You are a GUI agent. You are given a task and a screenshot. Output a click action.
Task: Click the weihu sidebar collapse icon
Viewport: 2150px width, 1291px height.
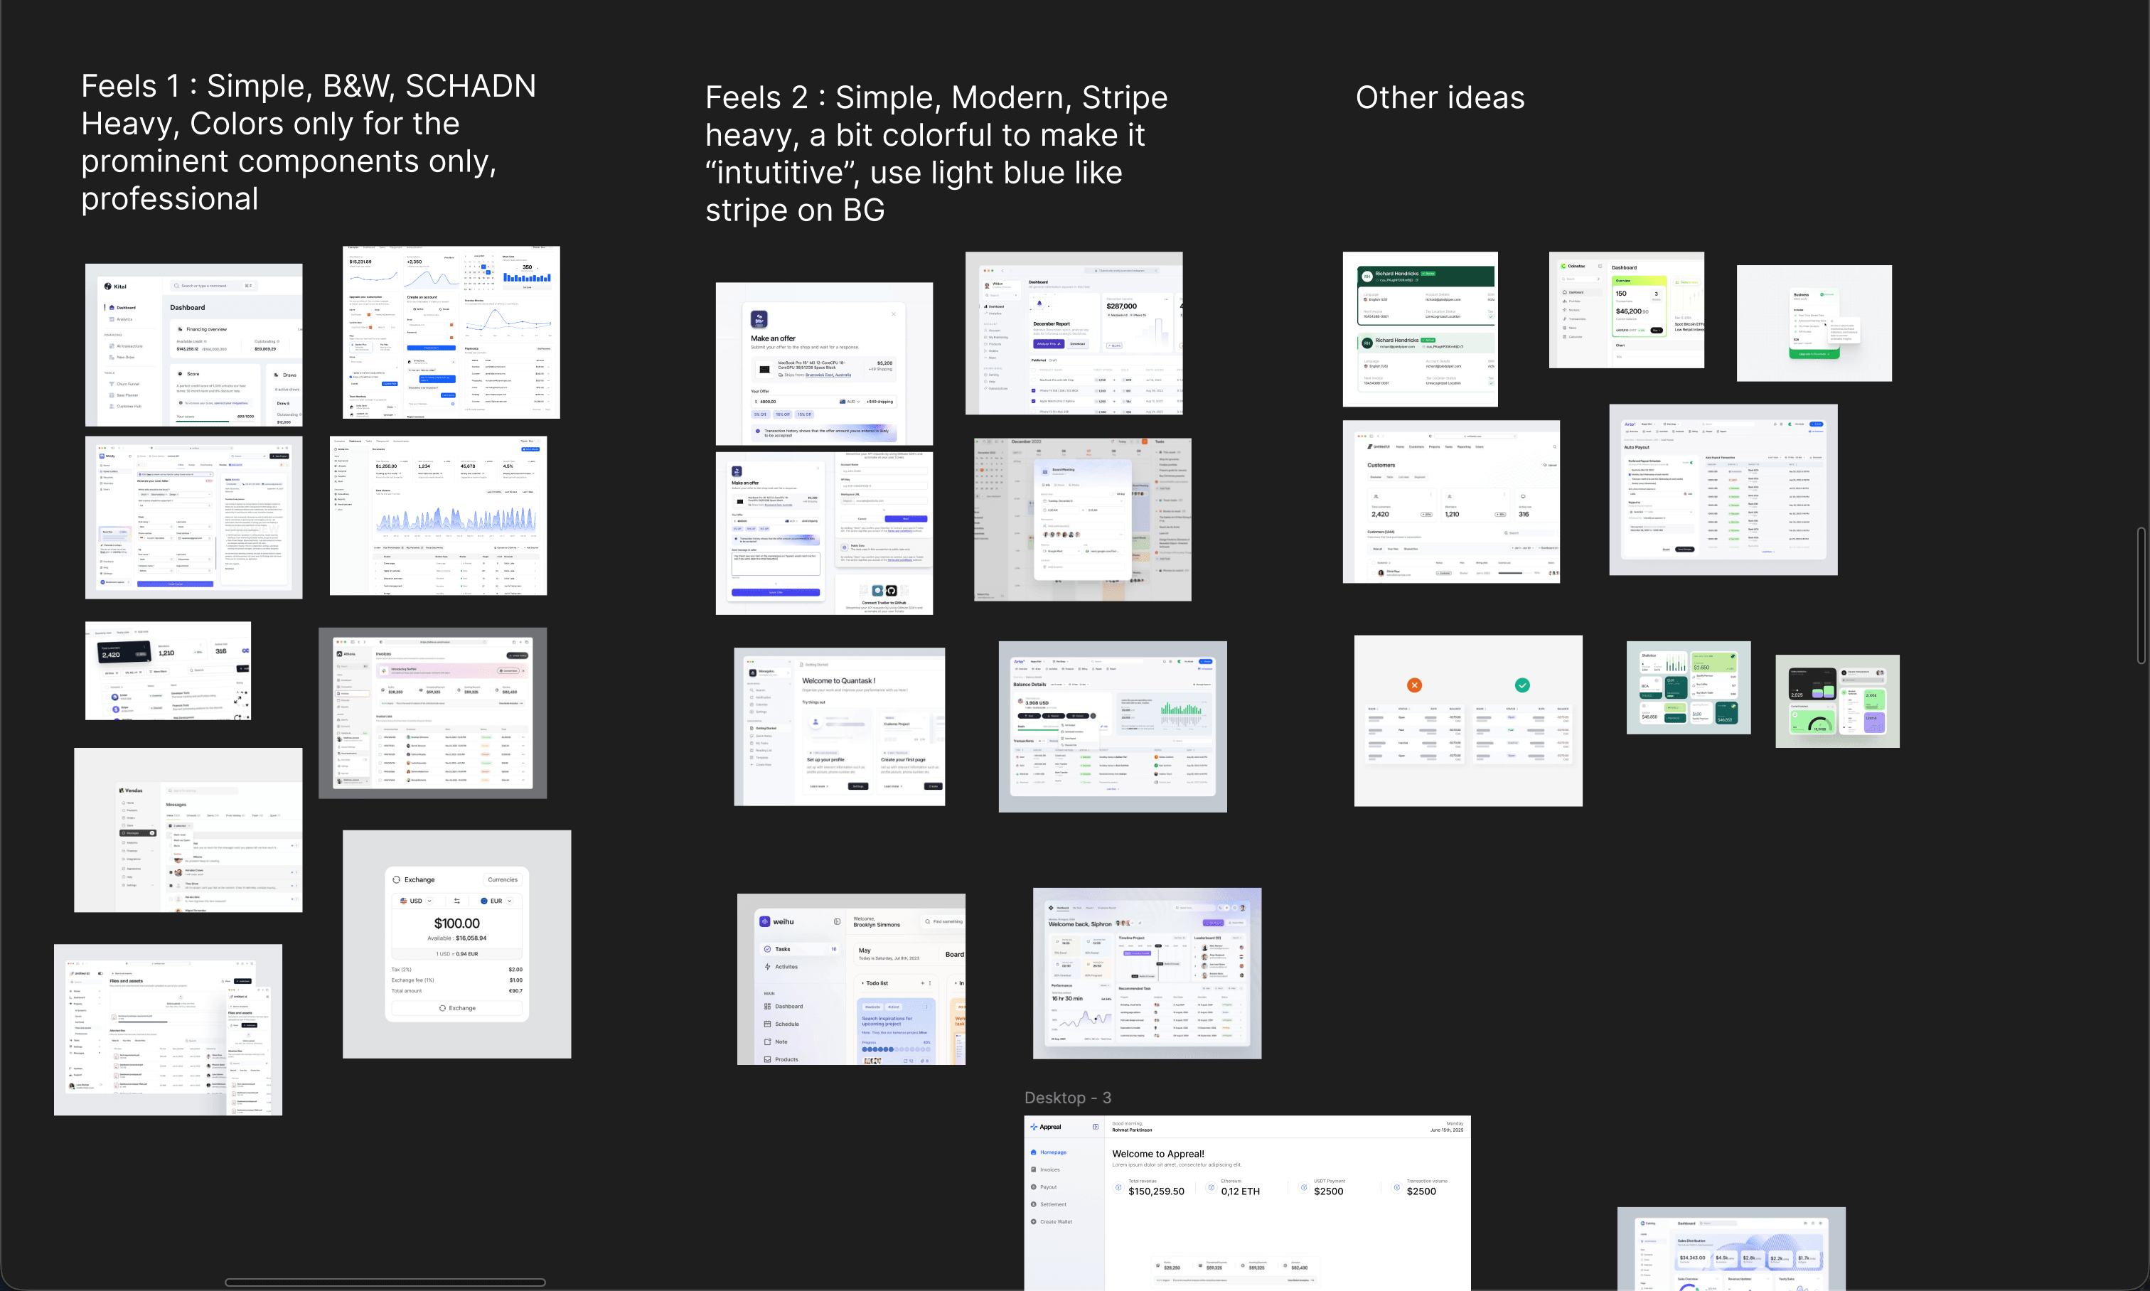point(837,921)
